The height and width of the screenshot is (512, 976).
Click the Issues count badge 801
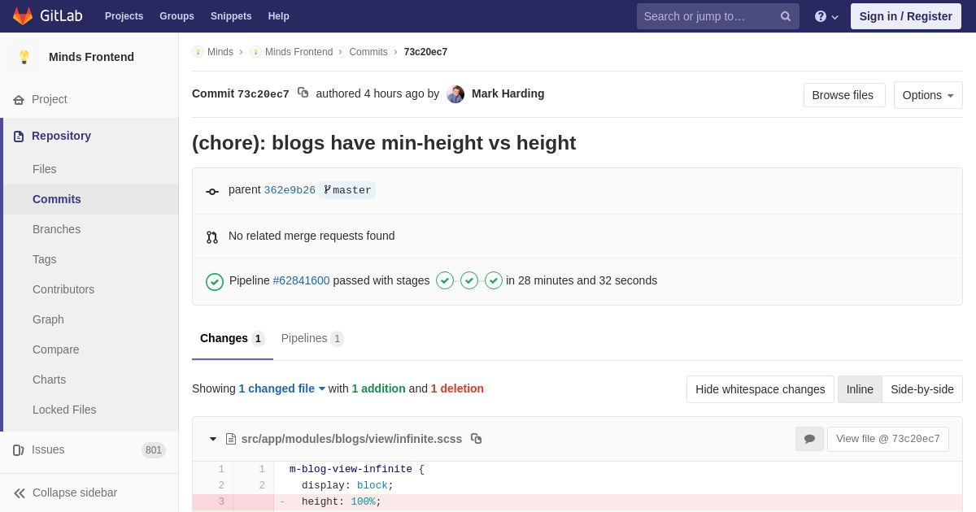(154, 450)
